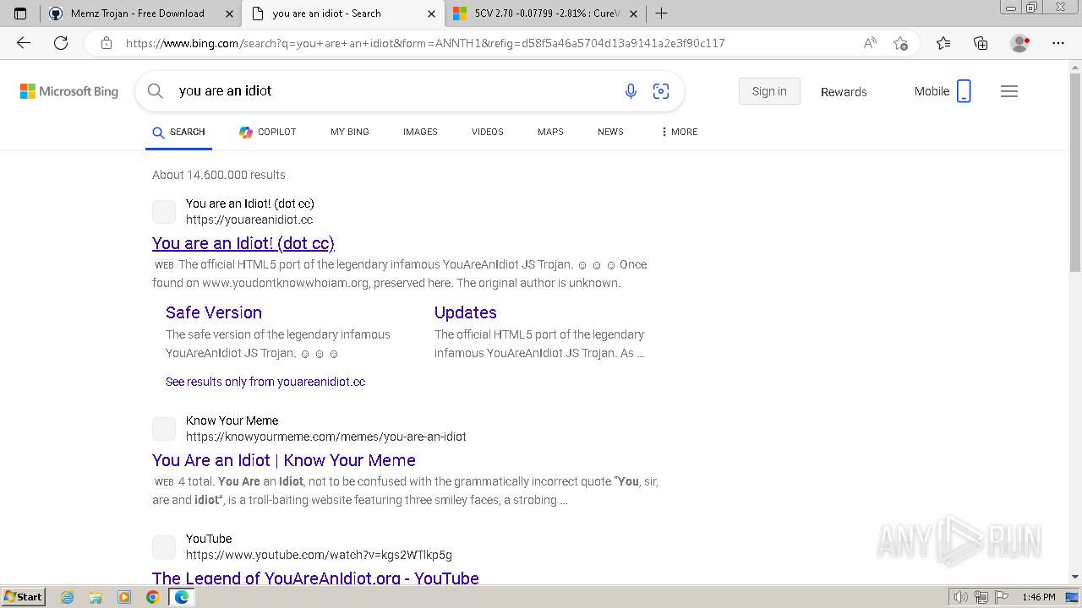Image resolution: width=1082 pixels, height=608 pixels.
Task: Open Internet Explorer from taskbar
Action: (67, 597)
